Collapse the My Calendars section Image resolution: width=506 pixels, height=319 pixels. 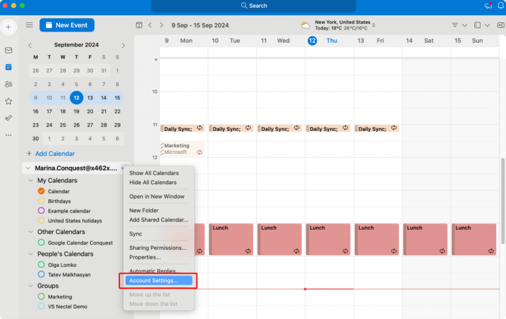point(31,180)
